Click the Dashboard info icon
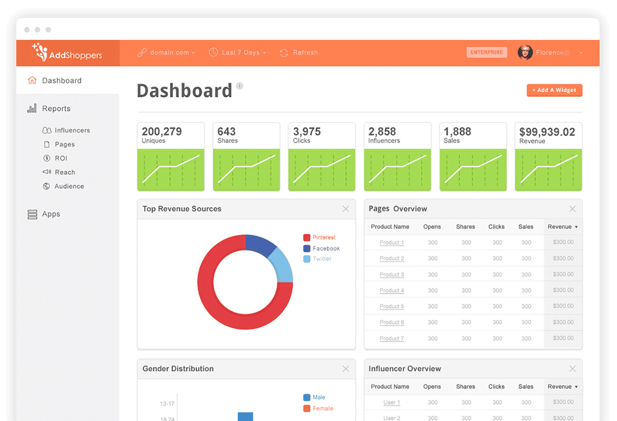The width and height of the screenshot is (617, 421). (x=240, y=86)
